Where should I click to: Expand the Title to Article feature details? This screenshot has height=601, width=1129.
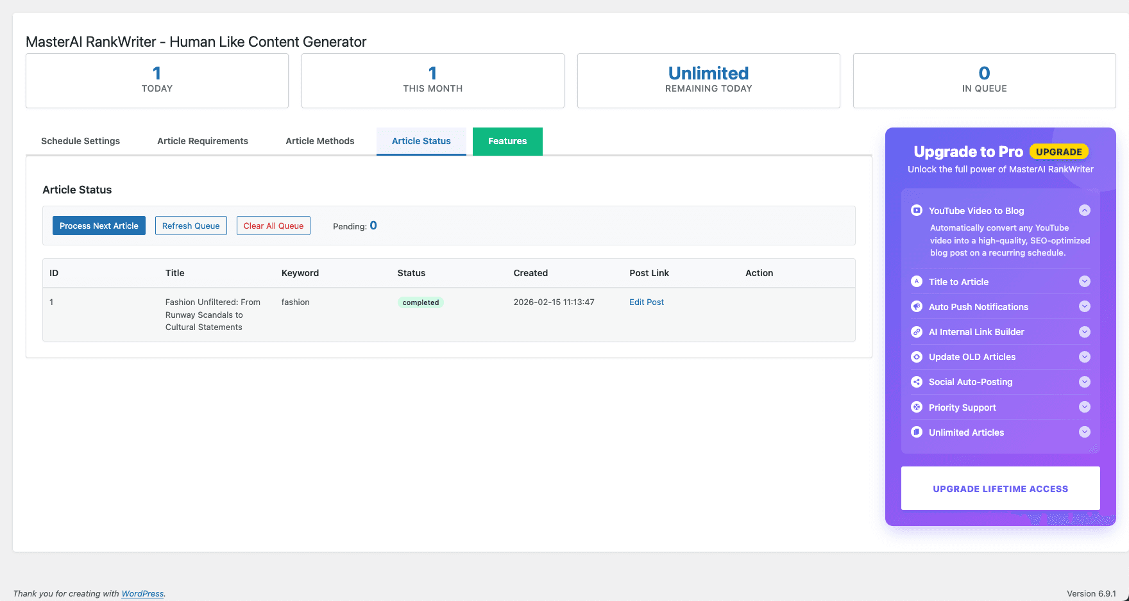[1085, 281]
